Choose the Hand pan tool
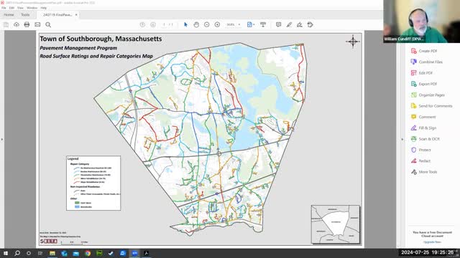The height and width of the screenshot is (258, 460). coord(196,24)
